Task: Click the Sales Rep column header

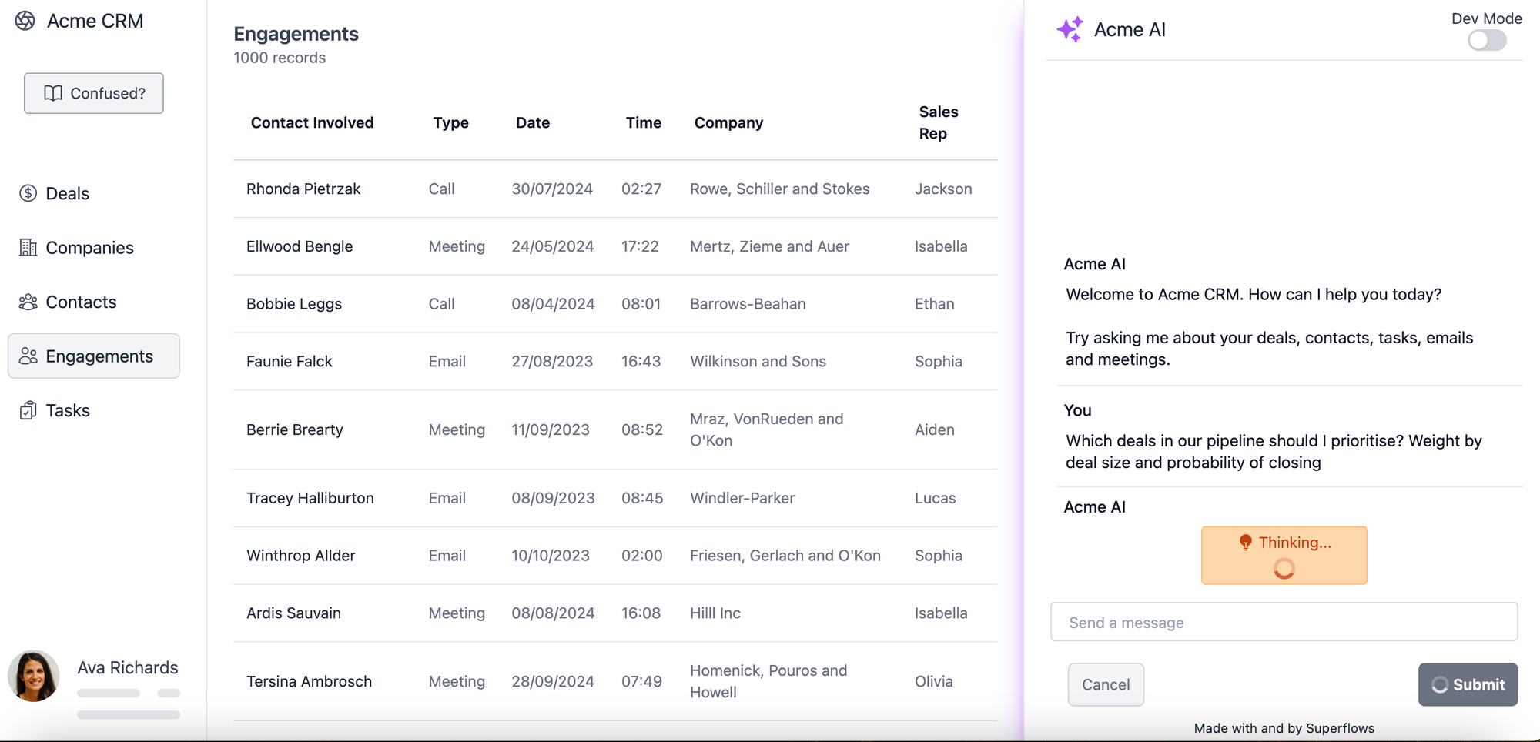Action: [x=938, y=122]
